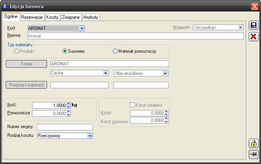Switch to the Koszty tab
The width and height of the screenshot is (261, 164).
(x=52, y=17)
